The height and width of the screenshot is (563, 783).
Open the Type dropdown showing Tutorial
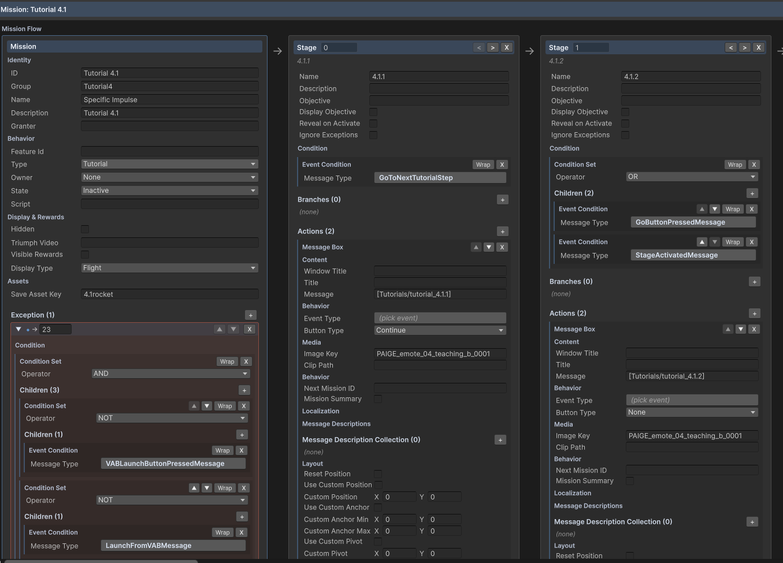pyautogui.click(x=170, y=164)
